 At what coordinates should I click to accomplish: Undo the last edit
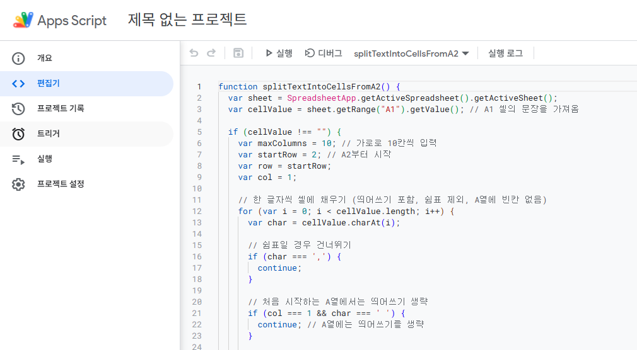(x=194, y=53)
